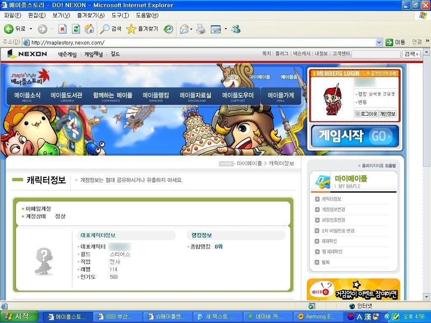The image size is (431, 323).
Task: Expand the 연결 links toolbar chevron
Action: pos(428,41)
